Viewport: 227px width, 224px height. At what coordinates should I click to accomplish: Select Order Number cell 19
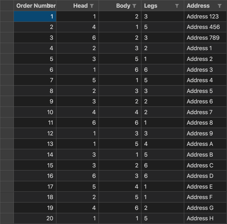[x=35, y=208]
